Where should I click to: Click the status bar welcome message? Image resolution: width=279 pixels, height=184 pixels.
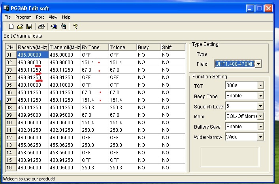coord(29,179)
